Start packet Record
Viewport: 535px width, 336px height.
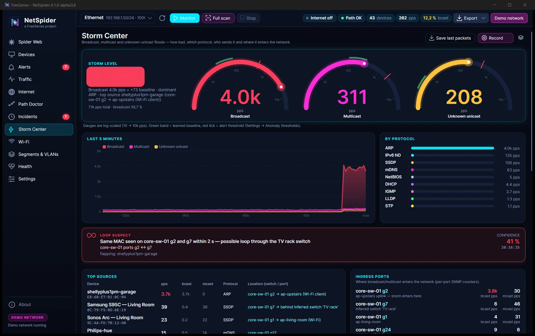tap(496, 38)
